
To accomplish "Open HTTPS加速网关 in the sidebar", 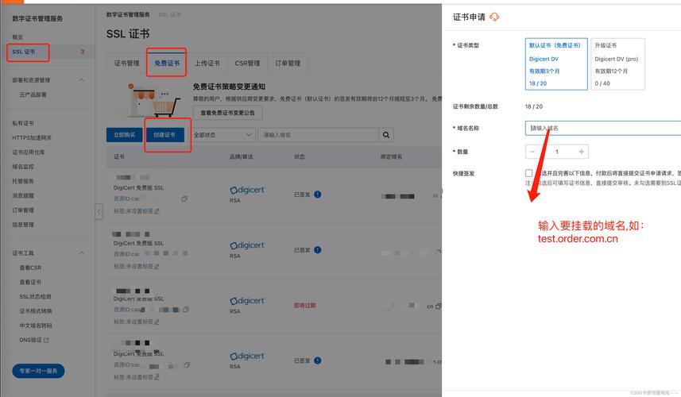I will (x=32, y=138).
